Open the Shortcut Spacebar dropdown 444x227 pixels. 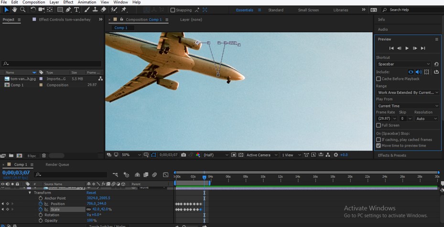pyautogui.click(x=403, y=64)
